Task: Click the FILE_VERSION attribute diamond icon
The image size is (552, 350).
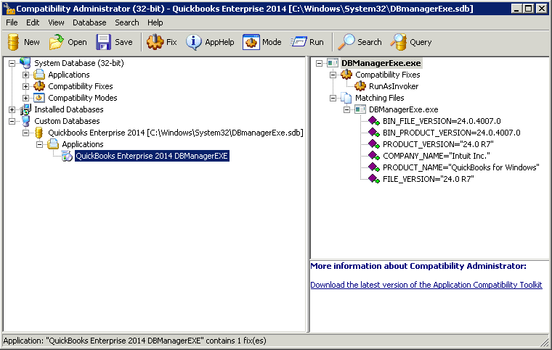Action: tap(374, 179)
